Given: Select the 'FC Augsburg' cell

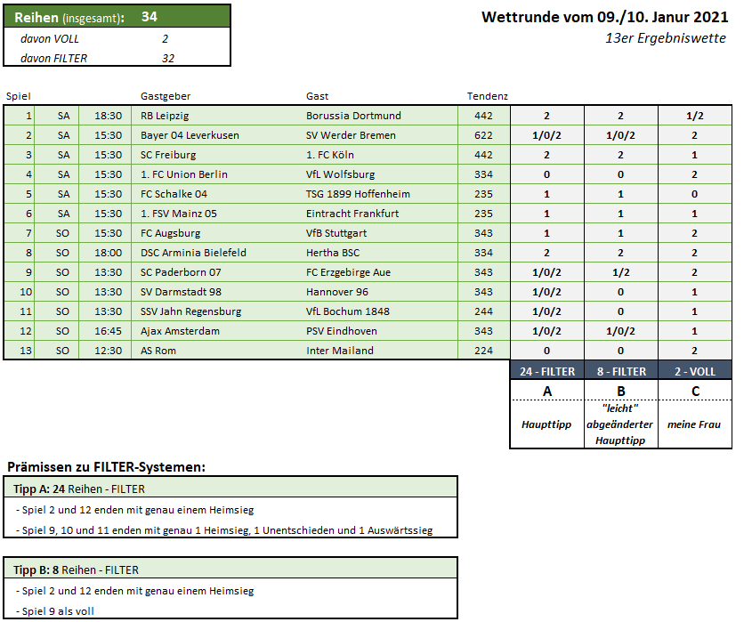Looking at the screenshot, I should click(170, 233).
